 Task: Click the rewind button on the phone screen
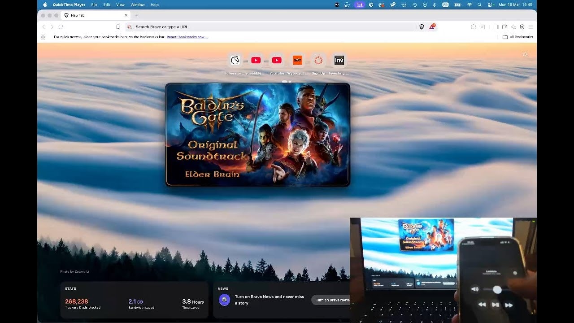482,305
